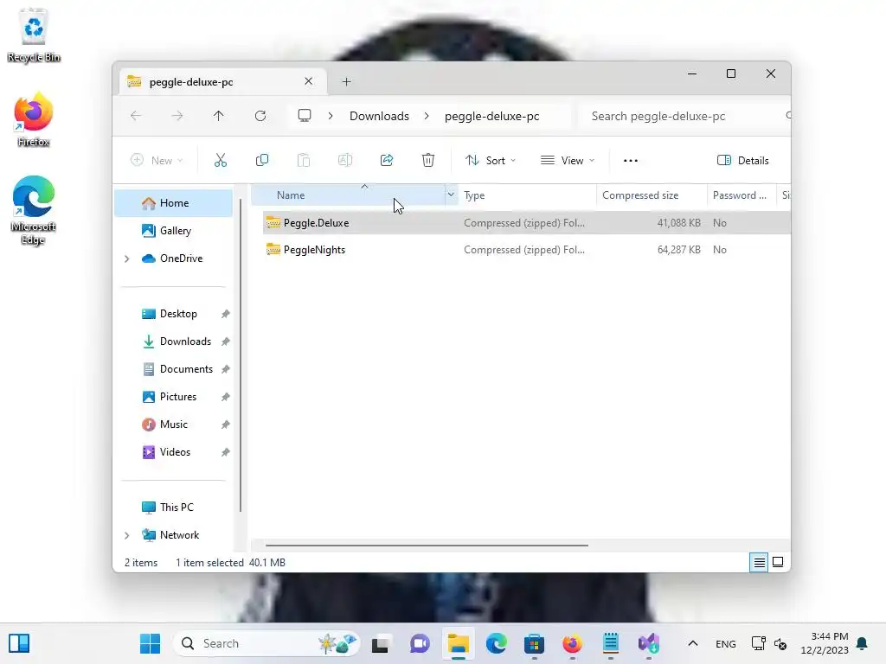Go forward with the right arrow

(x=177, y=116)
